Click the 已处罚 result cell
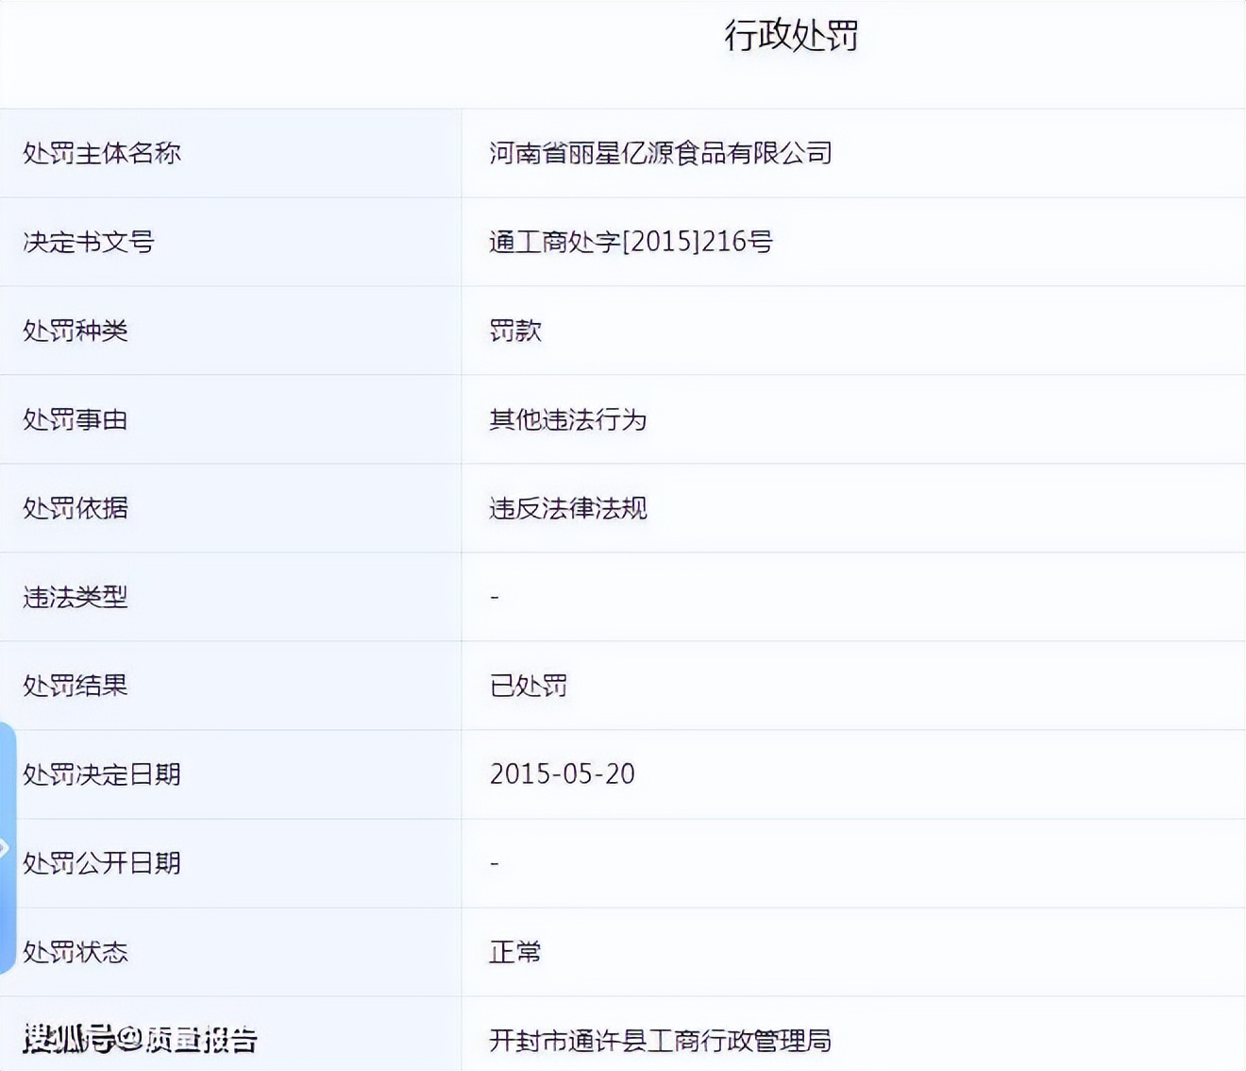 529,686
